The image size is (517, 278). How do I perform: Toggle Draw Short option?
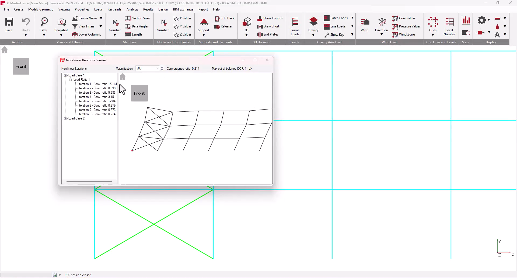(x=268, y=26)
